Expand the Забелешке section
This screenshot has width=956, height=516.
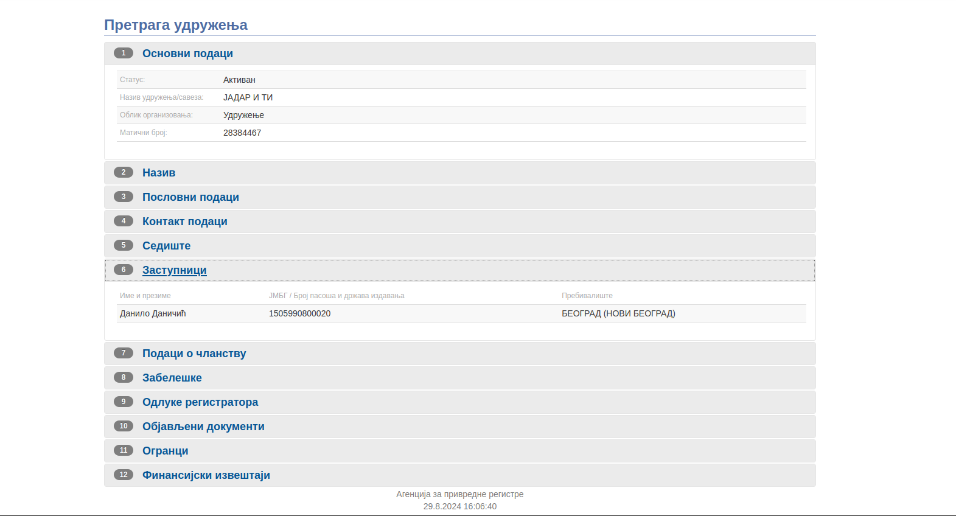coord(172,378)
